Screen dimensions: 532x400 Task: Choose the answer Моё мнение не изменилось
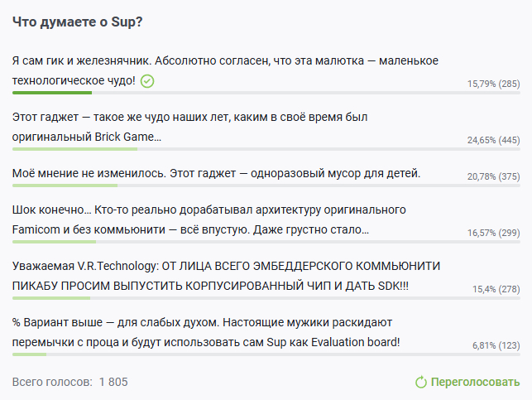217,174
